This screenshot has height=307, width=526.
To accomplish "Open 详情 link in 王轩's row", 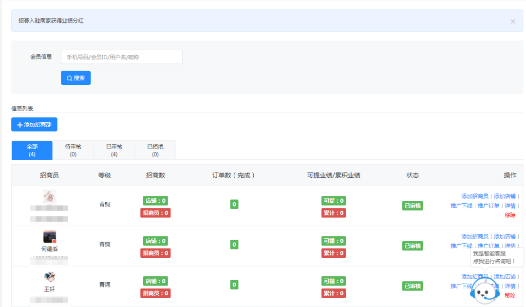I will 510,286.
